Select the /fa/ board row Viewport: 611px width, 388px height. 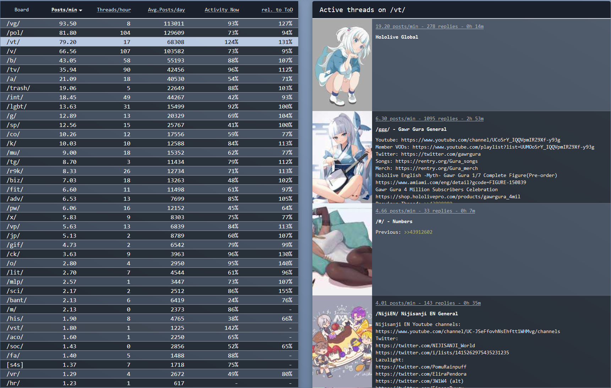pos(149,355)
